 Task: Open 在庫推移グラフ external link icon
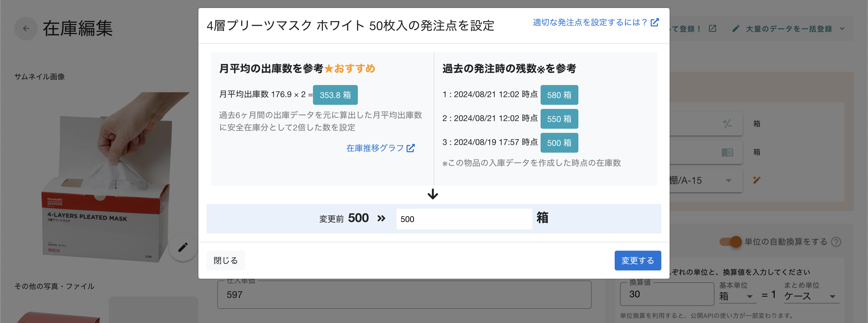tap(411, 148)
